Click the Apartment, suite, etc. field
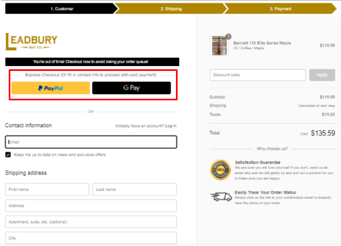Screen dimensions: 341x246 pos(91,222)
